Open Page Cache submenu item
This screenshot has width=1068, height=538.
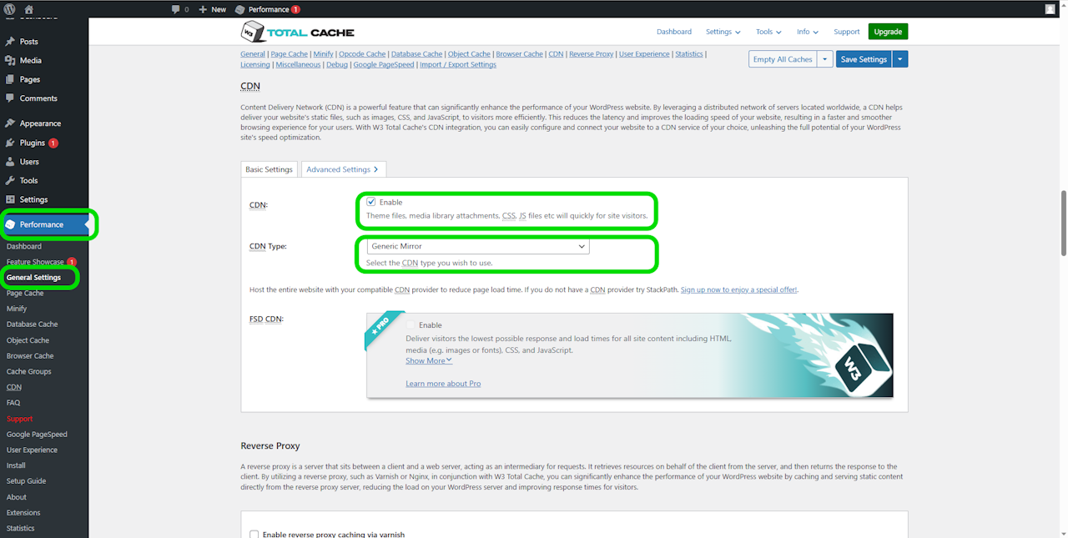[25, 294]
